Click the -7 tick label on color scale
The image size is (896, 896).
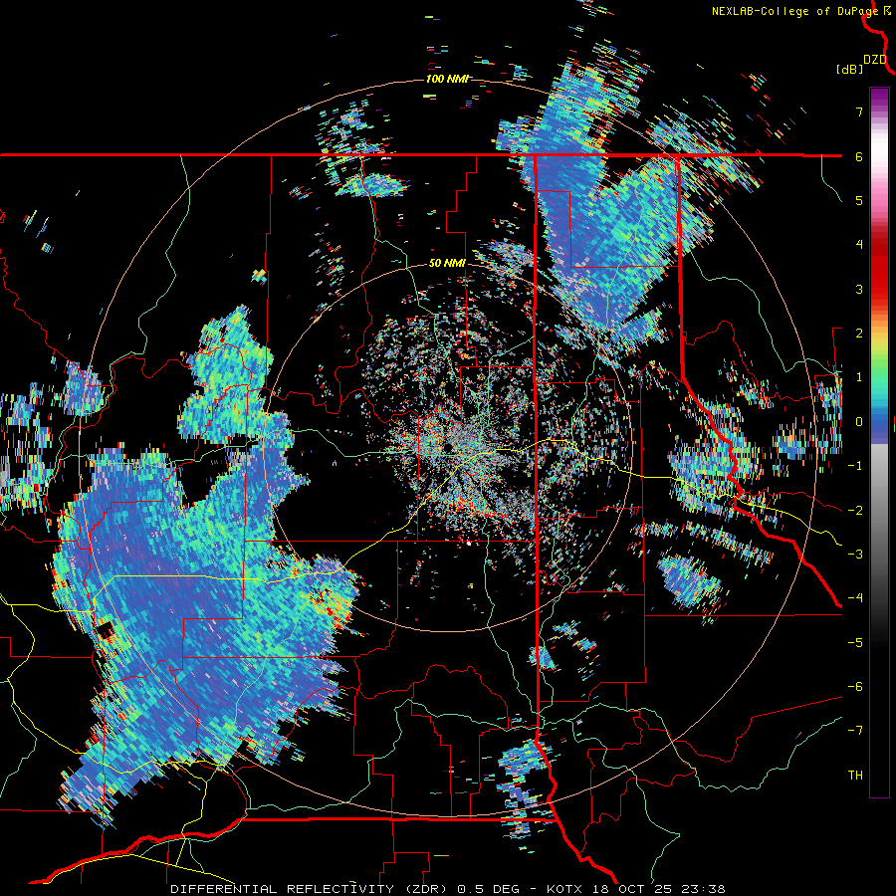(x=855, y=731)
